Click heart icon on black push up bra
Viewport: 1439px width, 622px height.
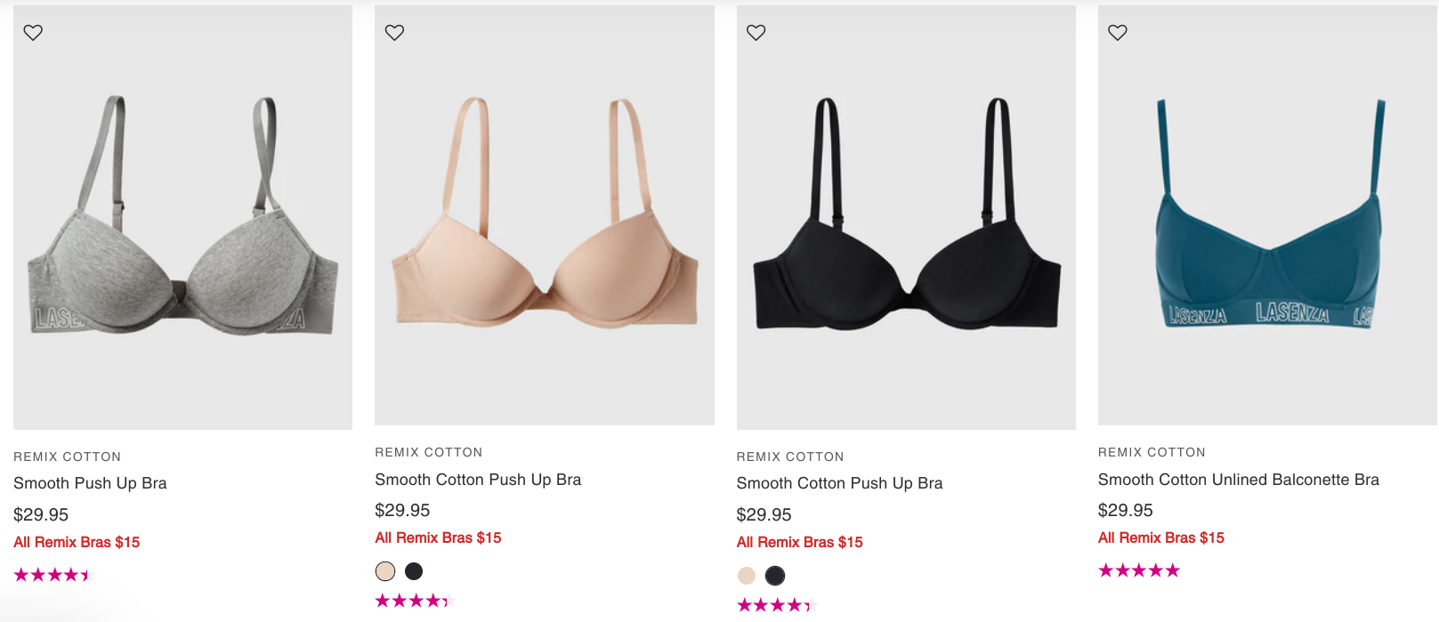coord(756,32)
